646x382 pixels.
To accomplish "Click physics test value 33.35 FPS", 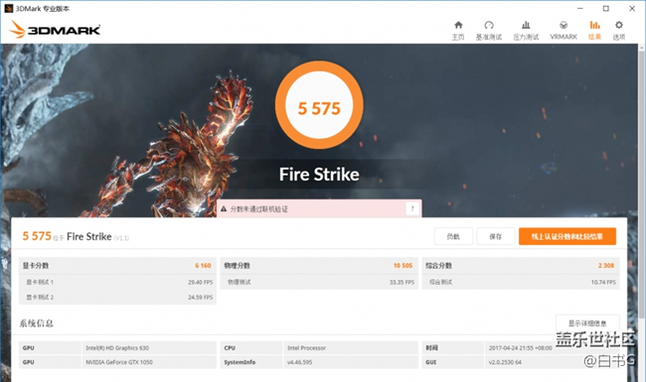I will click(x=402, y=282).
